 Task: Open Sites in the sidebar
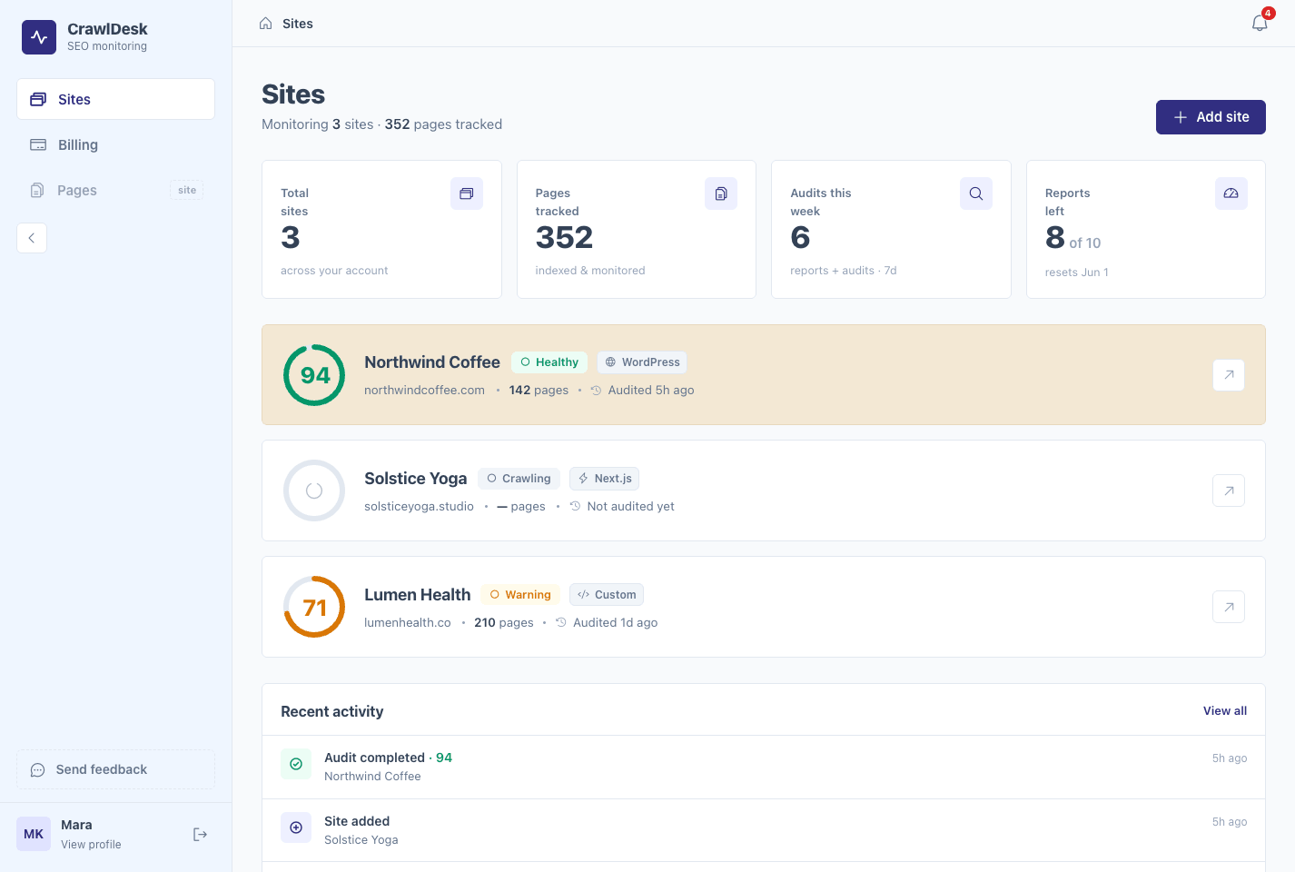coord(115,99)
